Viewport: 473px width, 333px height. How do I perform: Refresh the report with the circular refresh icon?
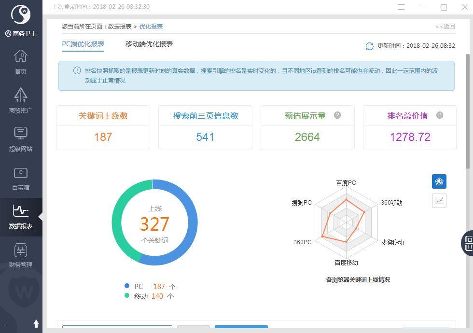(369, 46)
